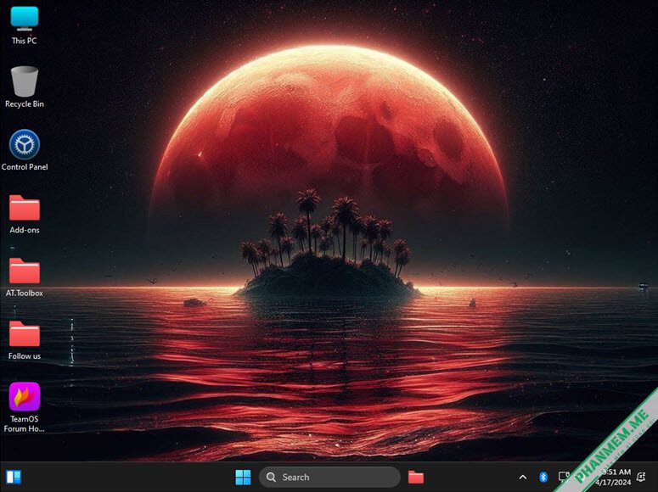658x492 pixels.
Task: Open the network display tray icon
Action: 564,477
